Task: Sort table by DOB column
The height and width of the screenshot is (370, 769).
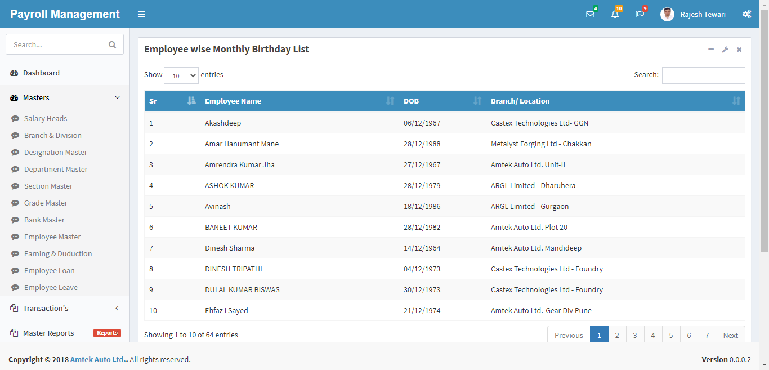Action: click(x=442, y=101)
